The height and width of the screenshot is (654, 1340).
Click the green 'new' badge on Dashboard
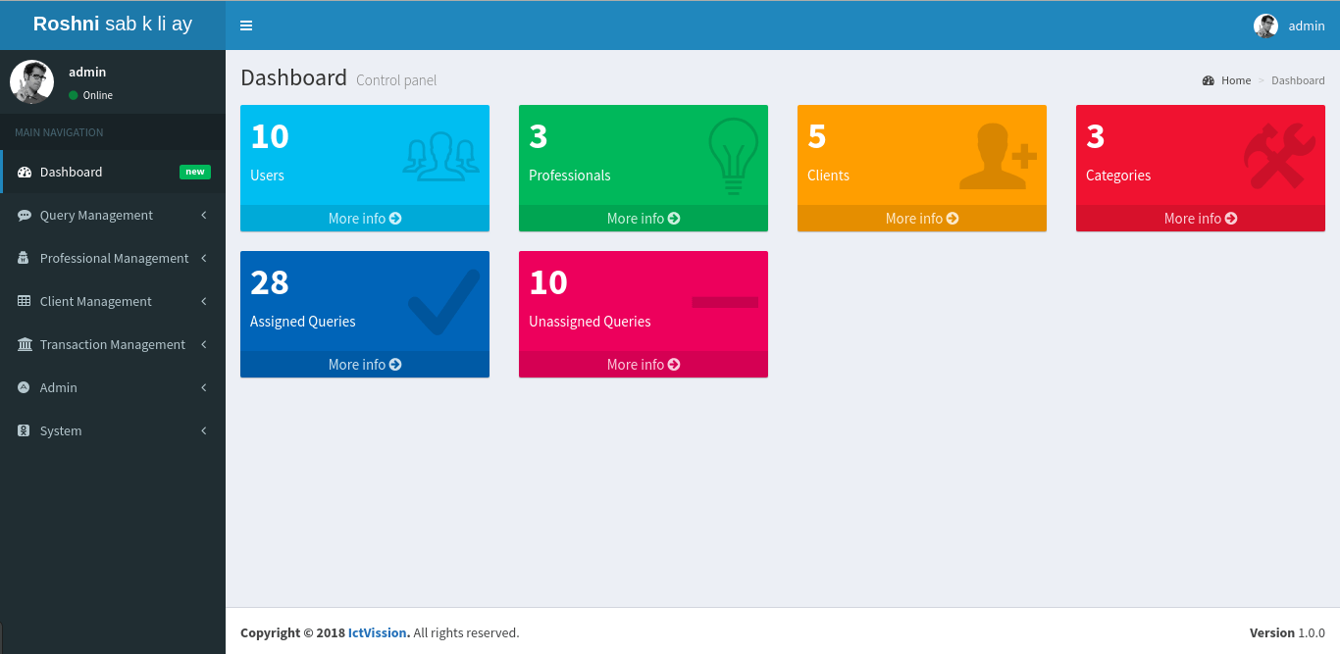(195, 172)
